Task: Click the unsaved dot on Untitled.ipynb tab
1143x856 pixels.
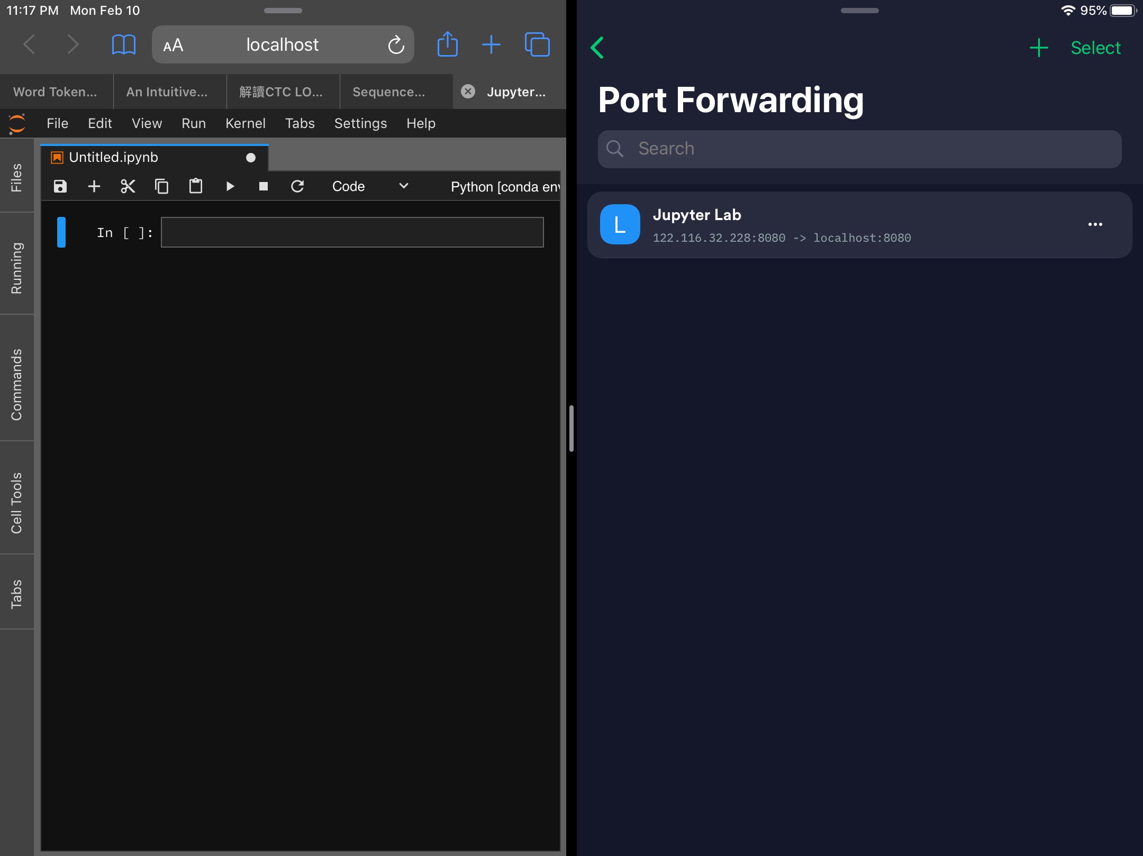Action: pyautogui.click(x=251, y=158)
